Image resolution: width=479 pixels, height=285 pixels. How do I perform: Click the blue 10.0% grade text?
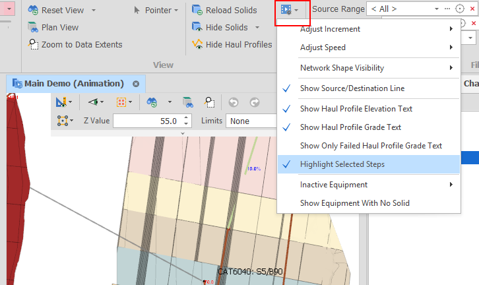pyautogui.click(x=254, y=169)
